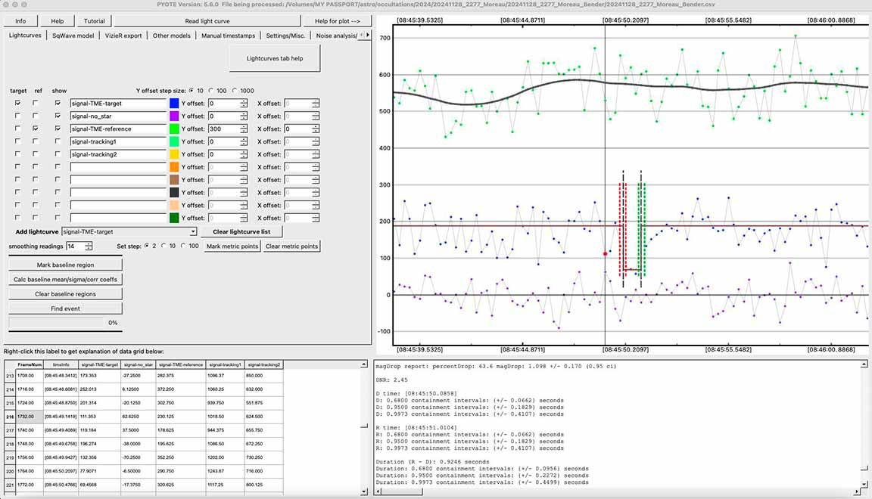Click smoothing readings input field
Viewport: 872px width, 499px height.
click(x=75, y=246)
